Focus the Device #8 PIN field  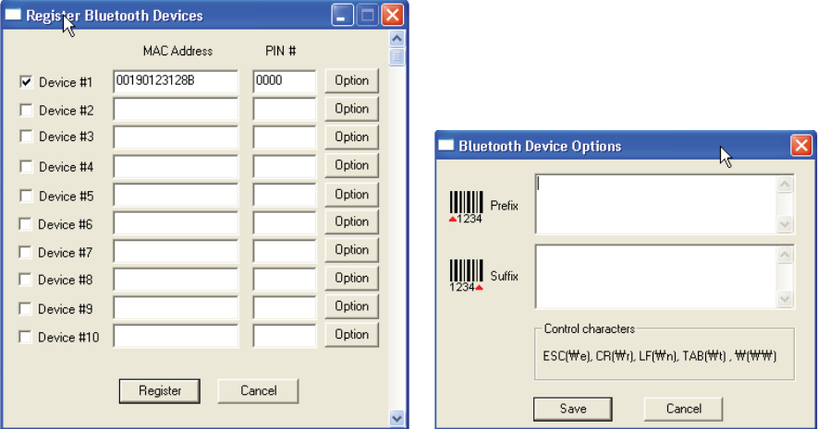click(x=285, y=279)
